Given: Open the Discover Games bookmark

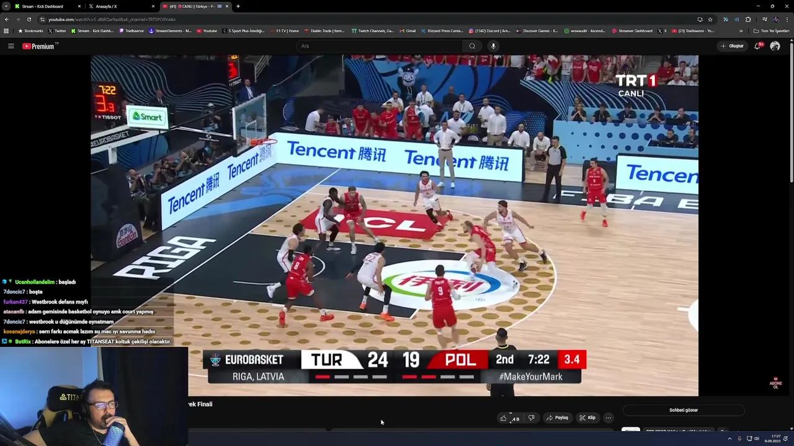Looking at the screenshot, I should [537, 31].
